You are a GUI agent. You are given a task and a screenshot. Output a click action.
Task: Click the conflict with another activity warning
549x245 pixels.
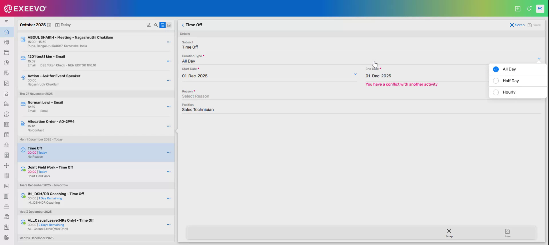(401, 84)
